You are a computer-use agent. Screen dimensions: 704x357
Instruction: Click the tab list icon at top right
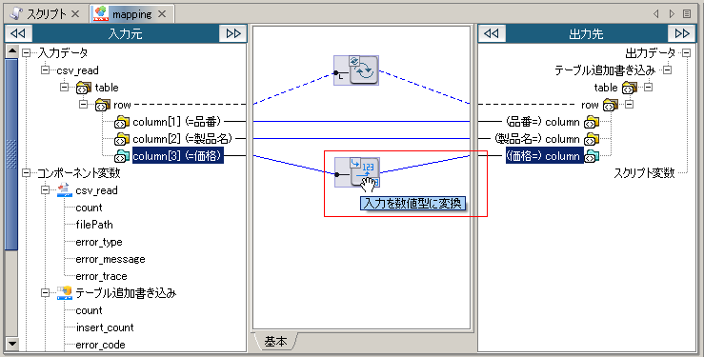(687, 14)
